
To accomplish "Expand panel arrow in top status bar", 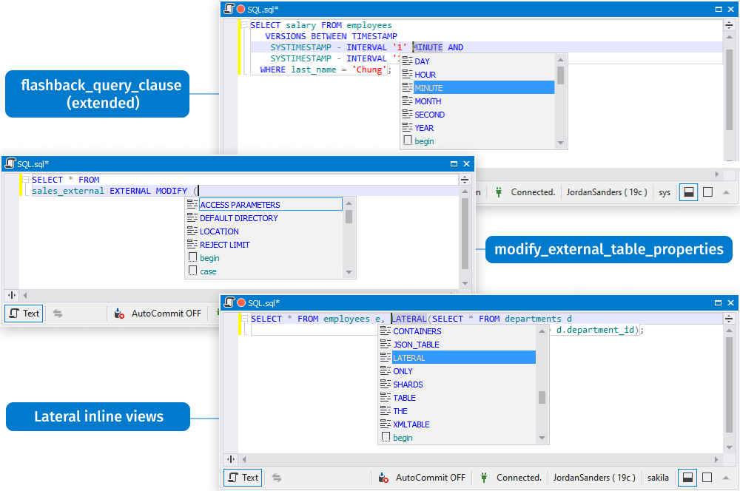I will 727,192.
